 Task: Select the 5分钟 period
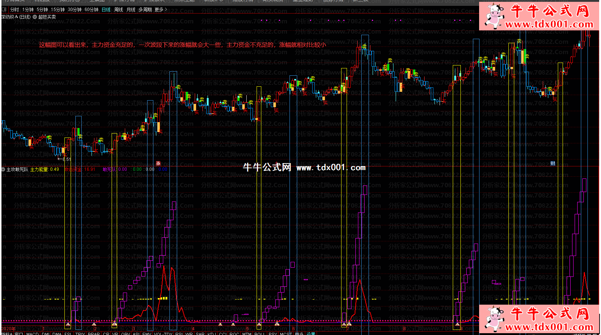pyautogui.click(x=42, y=10)
